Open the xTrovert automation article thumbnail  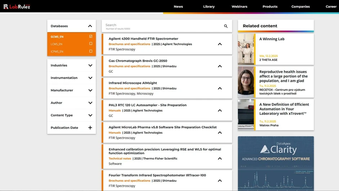pos(246,115)
